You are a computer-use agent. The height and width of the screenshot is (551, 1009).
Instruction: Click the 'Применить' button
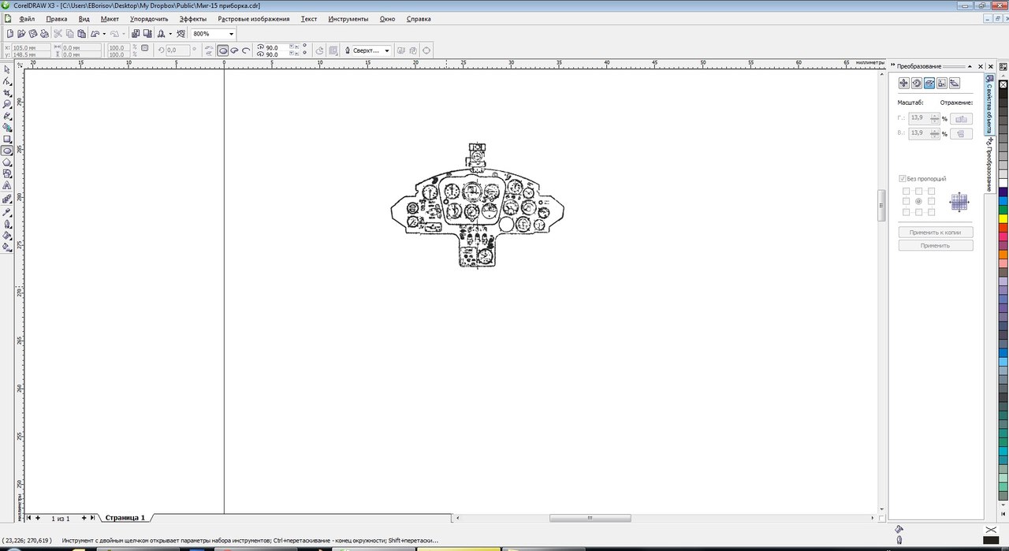point(936,245)
